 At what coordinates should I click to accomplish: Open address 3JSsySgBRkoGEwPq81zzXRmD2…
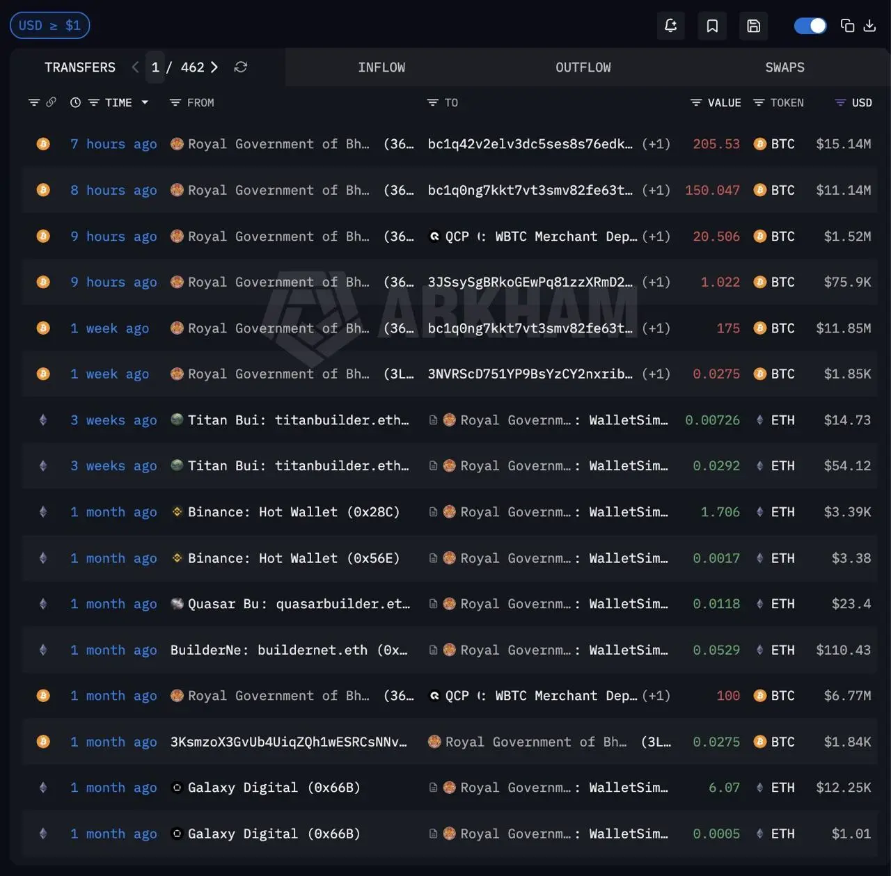[530, 282]
